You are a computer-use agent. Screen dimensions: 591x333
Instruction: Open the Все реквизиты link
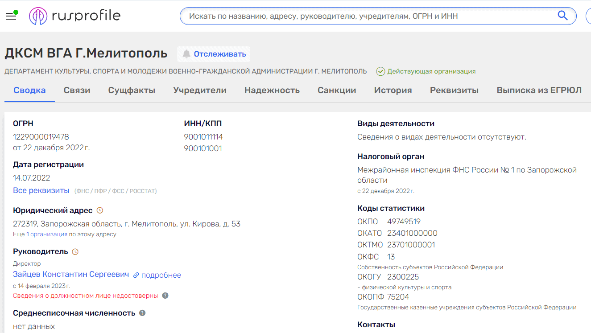pos(41,191)
